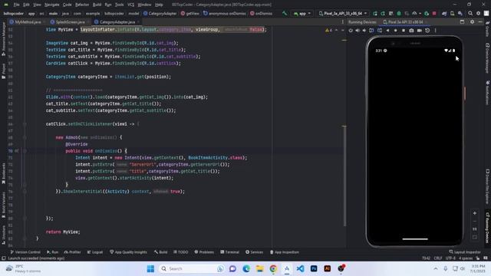The image size is (491, 276).
Task: Open emulator toolbar more options menu
Action: pyautogui.click(x=435, y=31)
